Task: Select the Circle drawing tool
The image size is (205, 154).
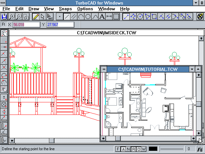Action: pos(88,17)
